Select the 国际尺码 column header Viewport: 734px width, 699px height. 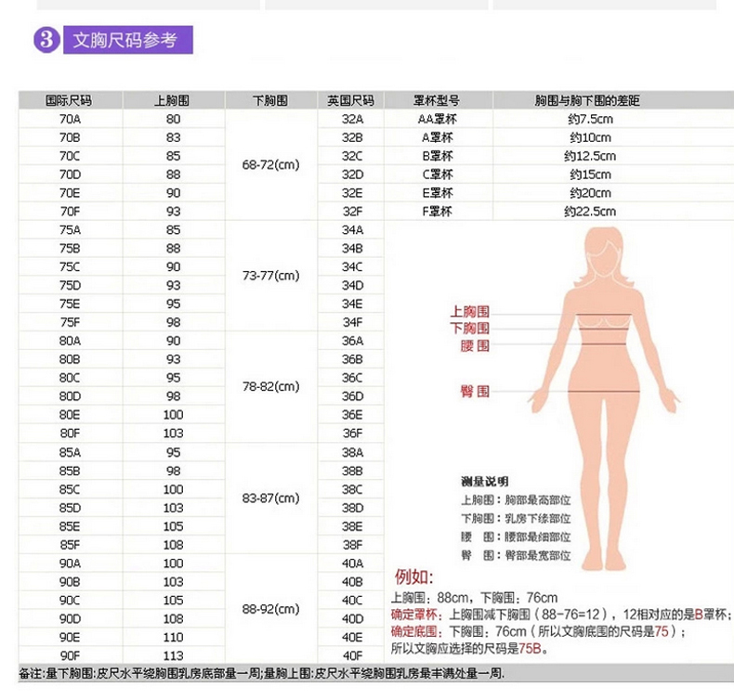70,100
